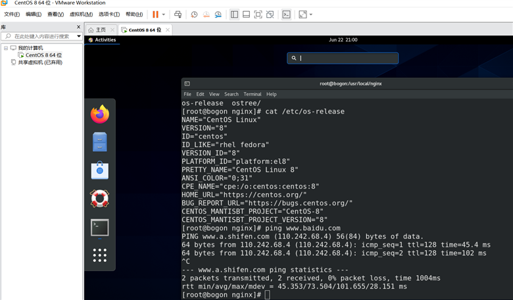The image size is (513, 300).
Task: Click the GNOME overview search field
Action: tap(343, 58)
